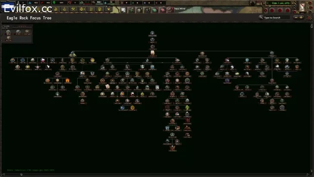Click the green date display to pause
Screen dimensions: 314x177
pyautogui.click(x=279, y=3)
